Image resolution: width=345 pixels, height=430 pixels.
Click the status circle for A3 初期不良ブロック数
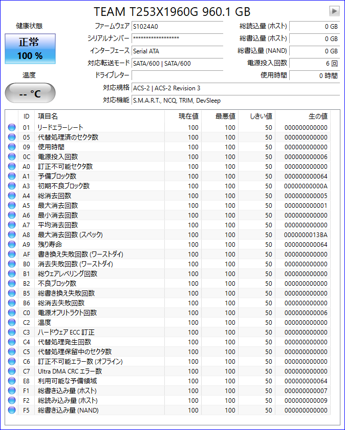12,186
